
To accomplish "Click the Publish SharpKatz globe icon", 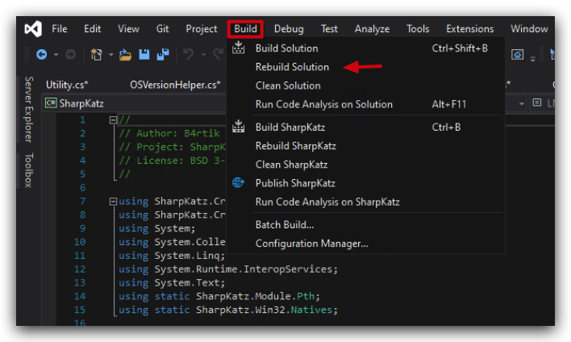I will tap(239, 182).
